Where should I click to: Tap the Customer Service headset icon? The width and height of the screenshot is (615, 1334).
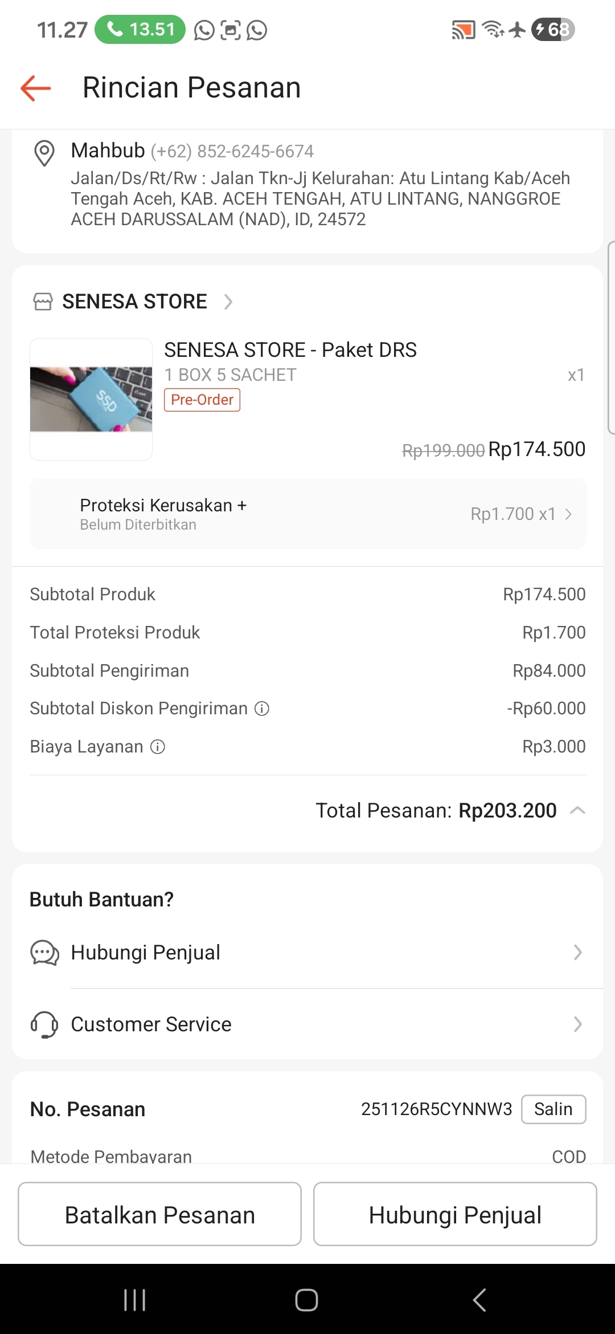[44, 1024]
